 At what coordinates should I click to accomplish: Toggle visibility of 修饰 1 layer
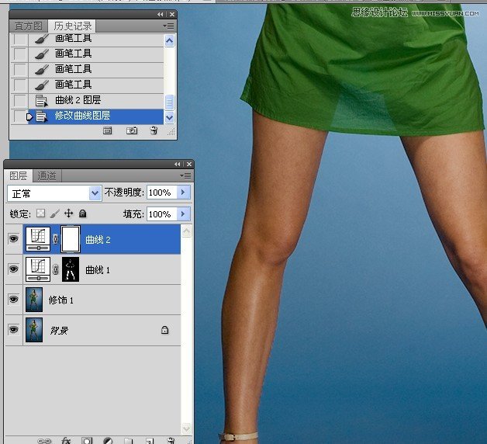(13, 300)
